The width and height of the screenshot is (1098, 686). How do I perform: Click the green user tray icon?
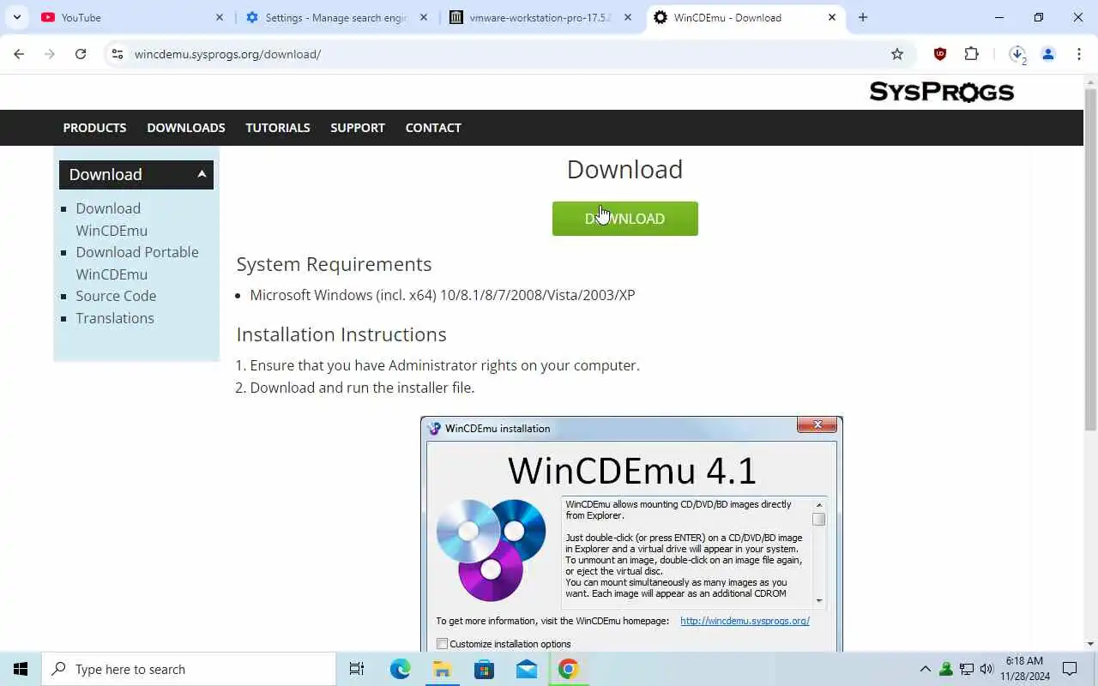(x=946, y=669)
